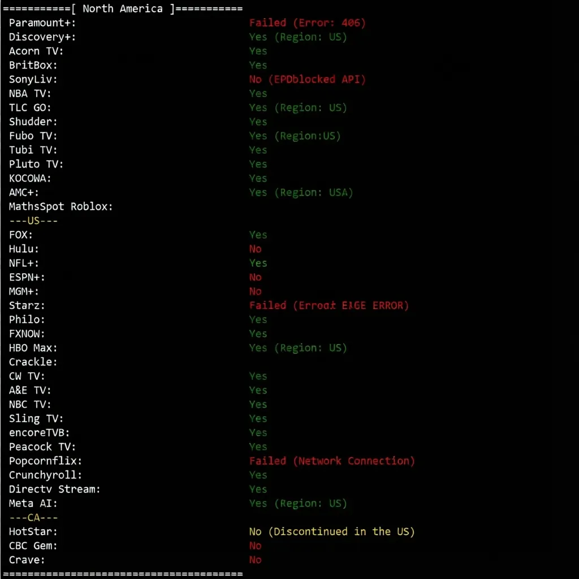The image size is (579, 579).
Task: Select the 'Crunchyroll:' label
Action: [45, 475]
